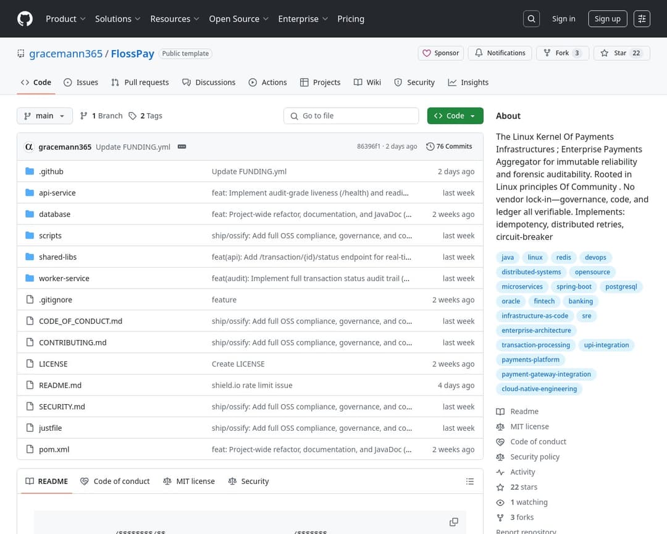
Task: Click the pom.xml file icon
Action: tap(30, 449)
